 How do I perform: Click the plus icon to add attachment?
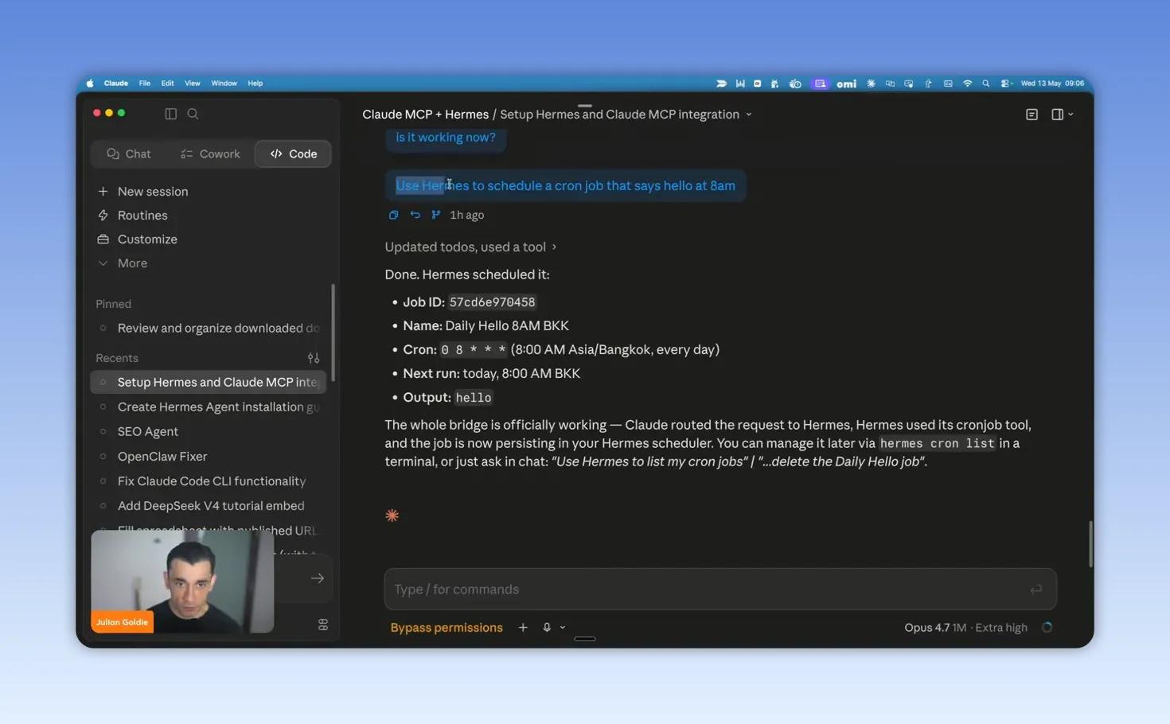pos(523,627)
